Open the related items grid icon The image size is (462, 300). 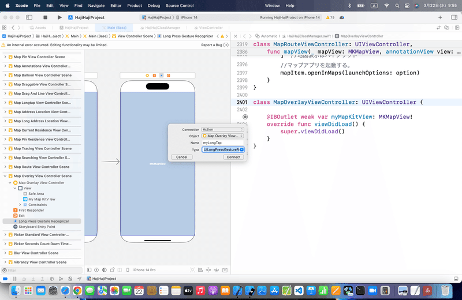point(4,28)
